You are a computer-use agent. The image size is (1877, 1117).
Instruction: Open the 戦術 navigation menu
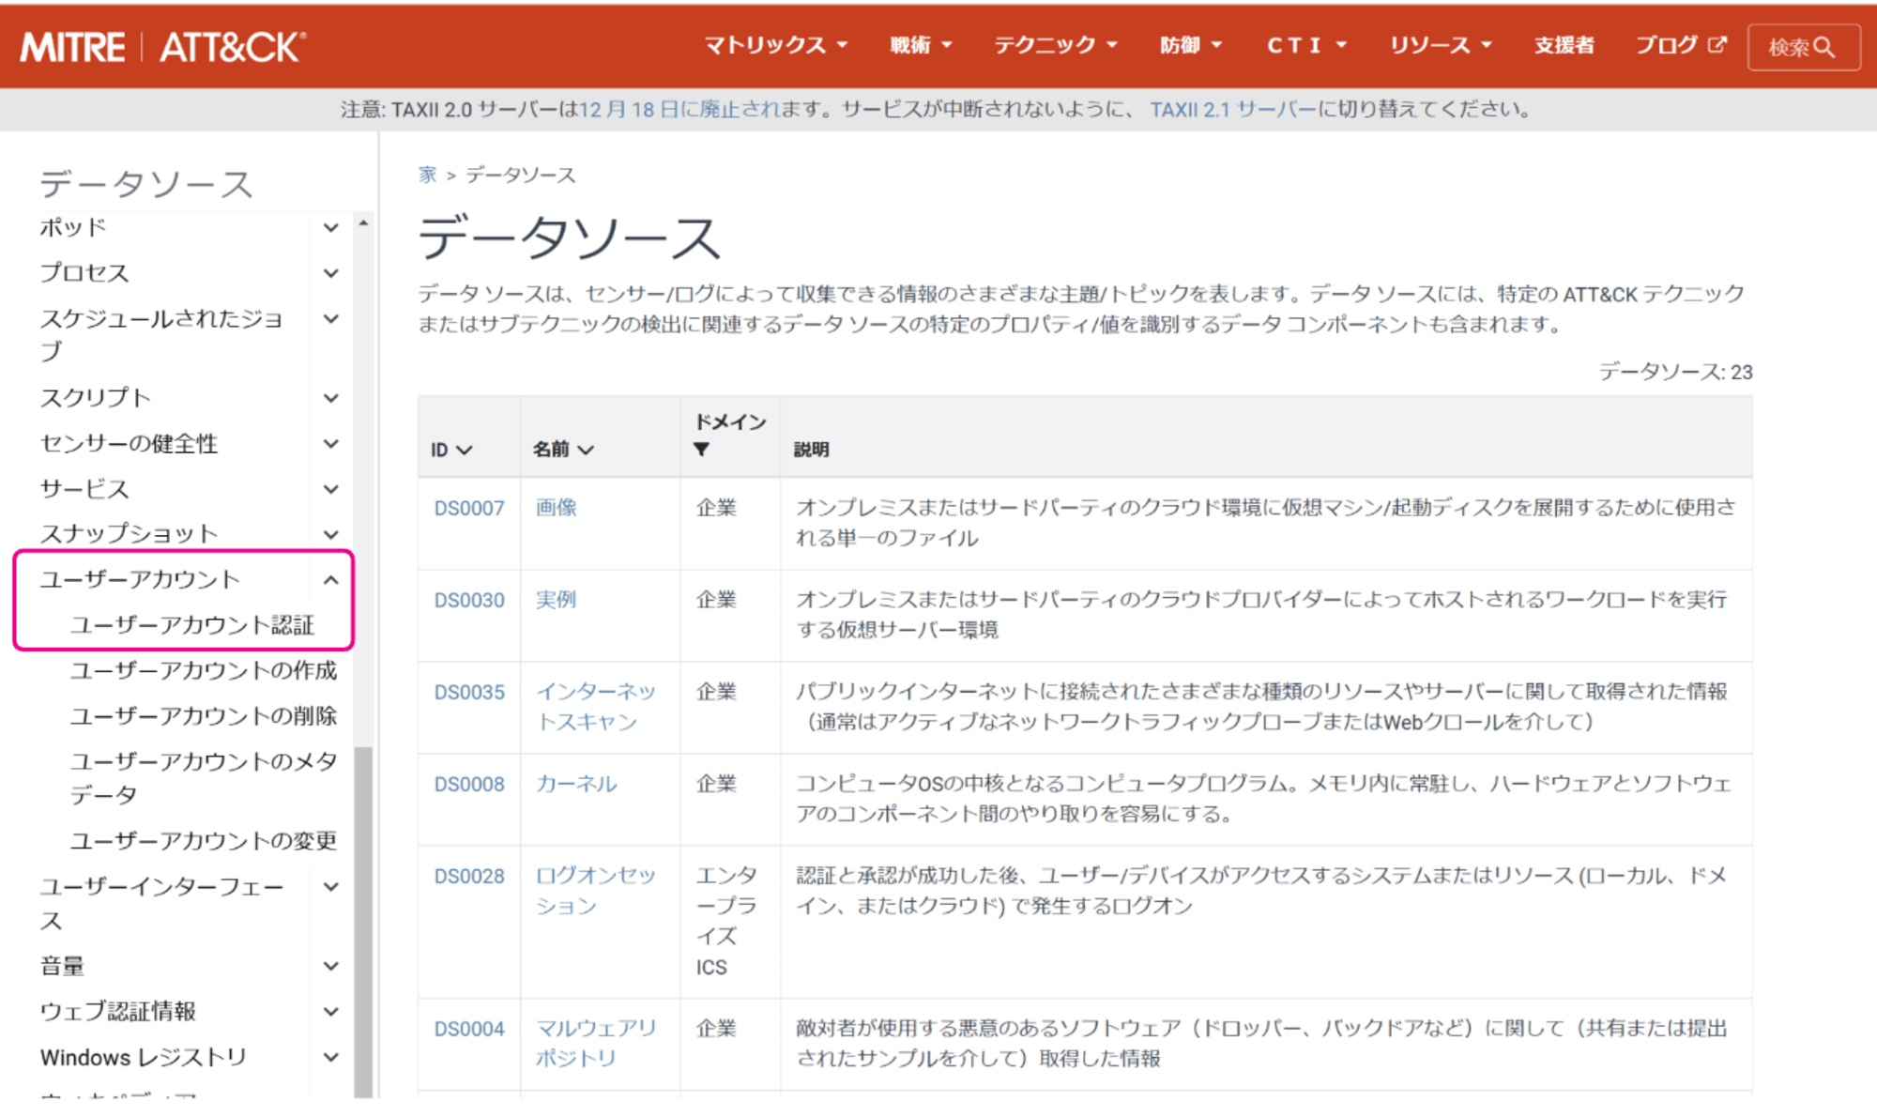[921, 45]
